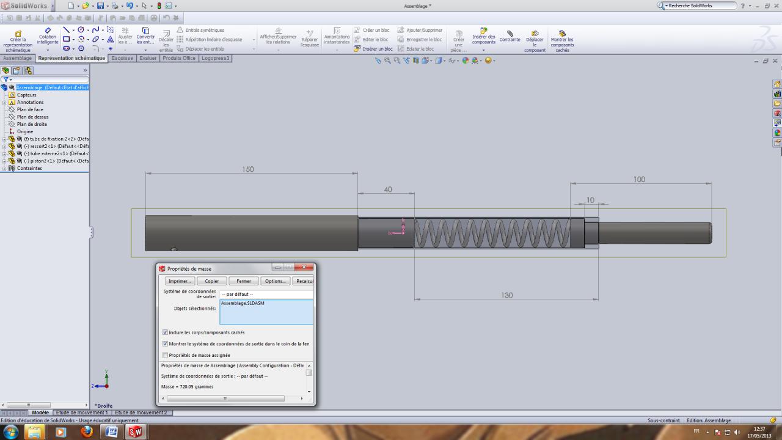782x440 pixels.
Task: Click Insérer un bloc
Action: (x=373, y=49)
